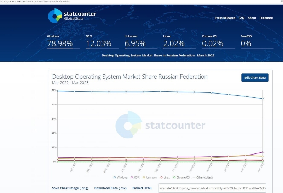The height and width of the screenshot is (193, 283).
Task: Hide the Unknown series via legend
Action: click(150, 177)
